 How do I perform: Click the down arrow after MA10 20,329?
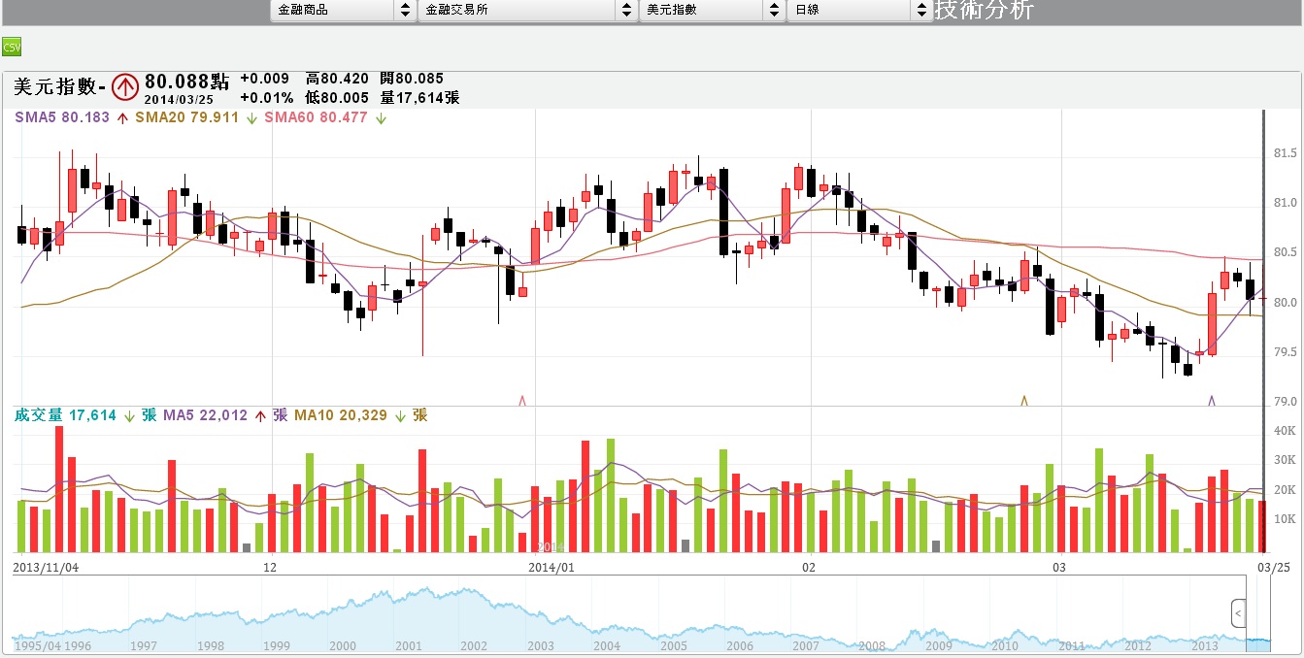coord(400,415)
